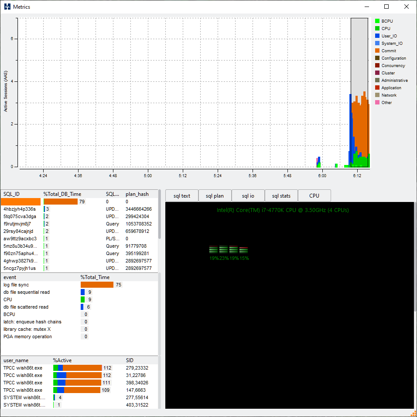Select session with SID 279,23332
The width and height of the screenshot is (417, 417).
coord(79,368)
